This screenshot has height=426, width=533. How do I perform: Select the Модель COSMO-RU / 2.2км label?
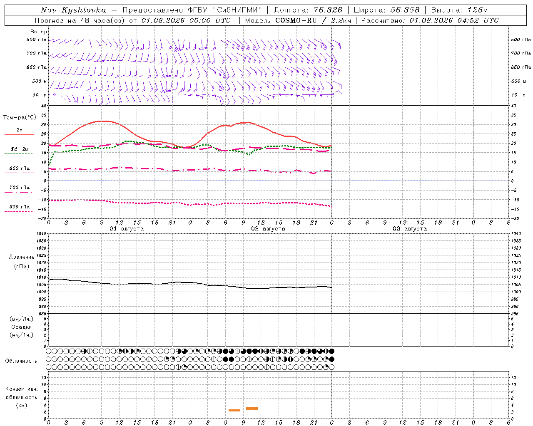pyautogui.click(x=298, y=20)
